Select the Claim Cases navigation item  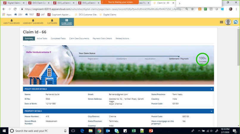(x=67, y=22)
